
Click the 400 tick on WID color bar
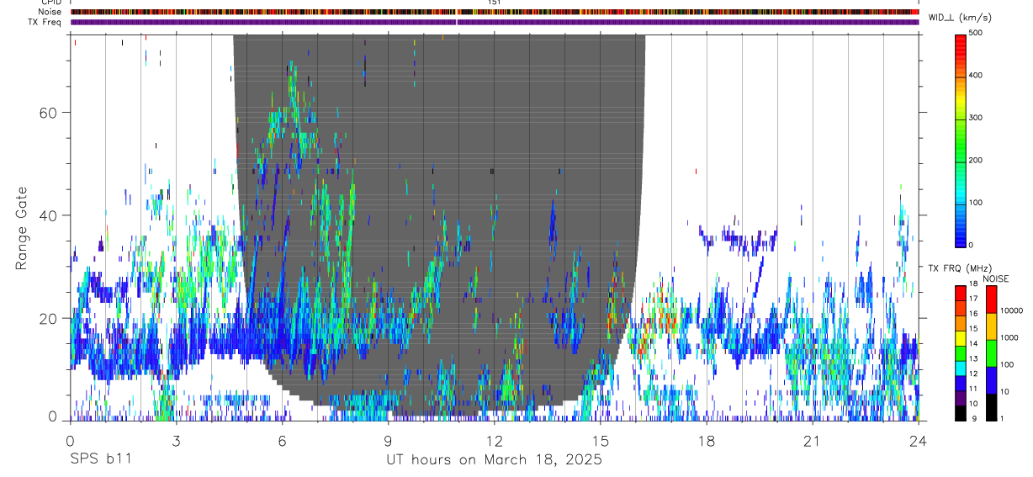coord(977,75)
